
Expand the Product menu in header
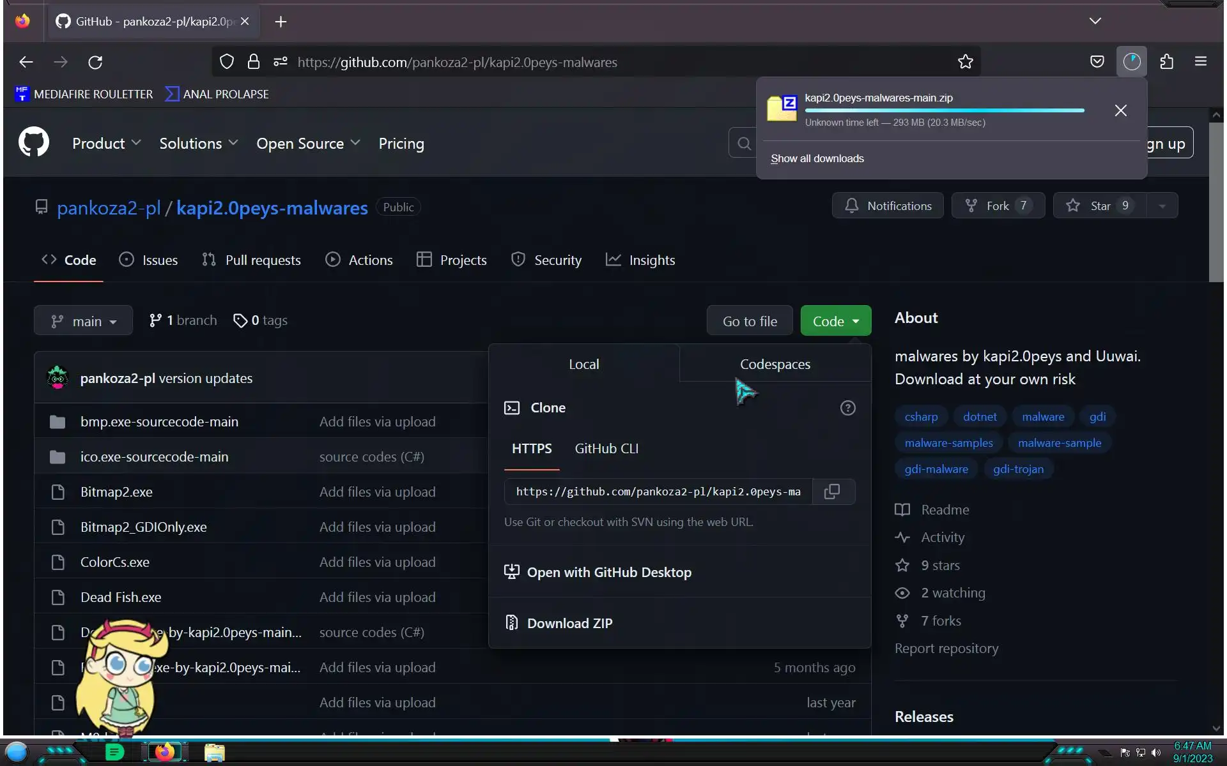(x=106, y=144)
